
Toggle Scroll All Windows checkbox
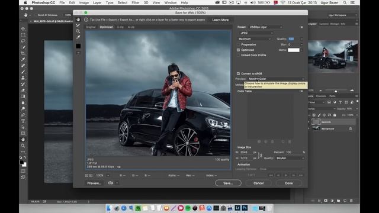36,15
